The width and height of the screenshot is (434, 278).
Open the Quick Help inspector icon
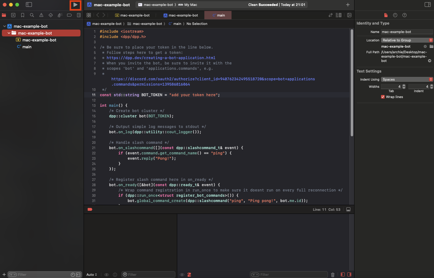click(404, 15)
